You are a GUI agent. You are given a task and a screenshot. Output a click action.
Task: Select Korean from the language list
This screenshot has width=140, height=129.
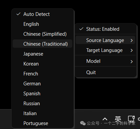coord(42,64)
